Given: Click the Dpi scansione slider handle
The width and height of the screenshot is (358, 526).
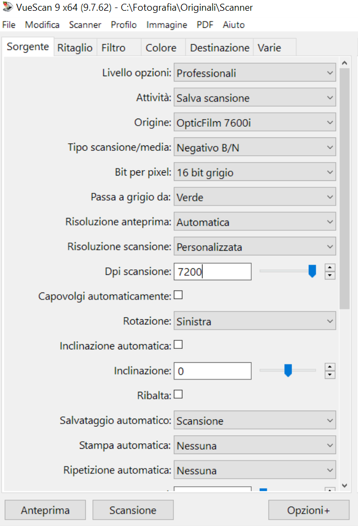Looking at the screenshot, I should point(312,271).
